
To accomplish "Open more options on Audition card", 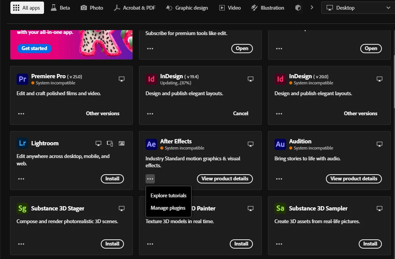I will pyautogui.click(x=279, y=179).
